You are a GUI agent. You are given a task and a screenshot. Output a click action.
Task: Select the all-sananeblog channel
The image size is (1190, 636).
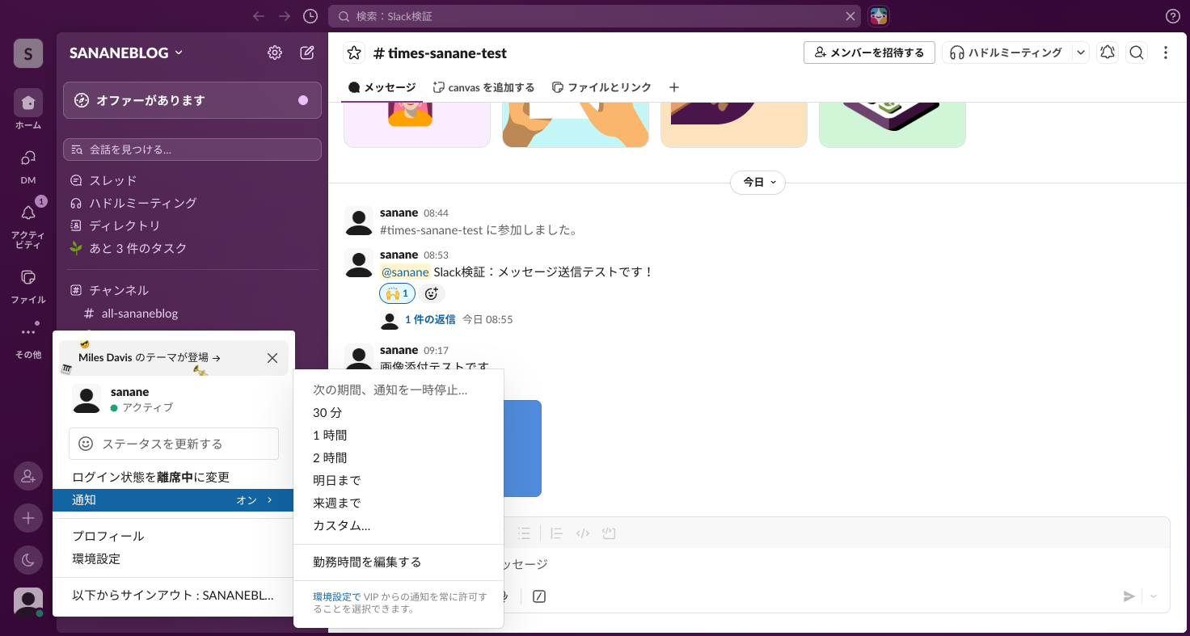tap(192, 313)
